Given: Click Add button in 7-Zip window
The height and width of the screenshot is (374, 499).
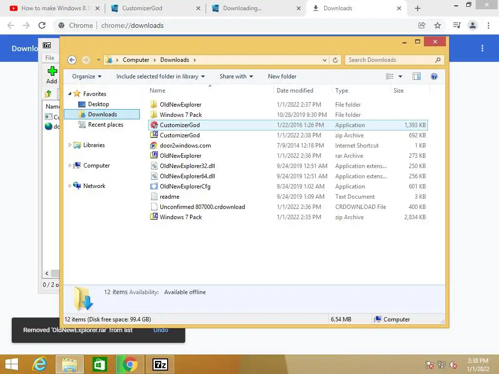Looking at the screenshot, I should pos(52,75).
